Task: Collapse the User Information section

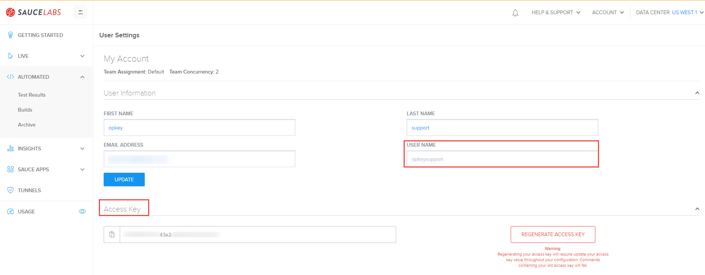Action: pyautogui.click(x=697, y=93)
